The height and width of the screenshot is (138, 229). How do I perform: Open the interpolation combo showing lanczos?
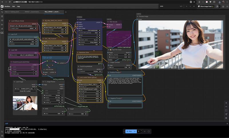pos(53,95)
